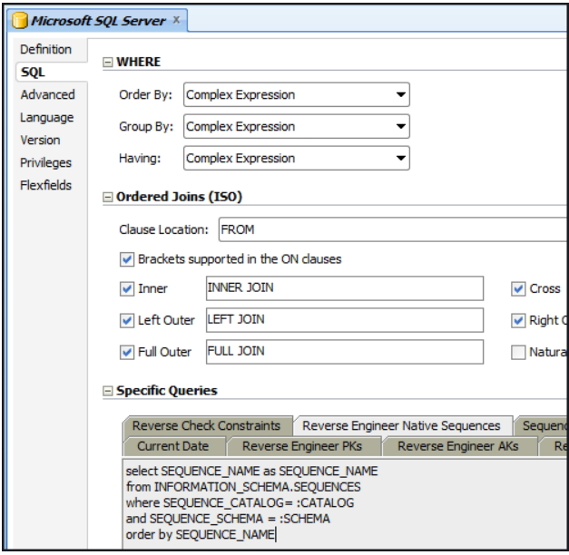This screenshot has width=569, height=555.
Task: Open the Current Date query tab
Action: tap(173, 446)
